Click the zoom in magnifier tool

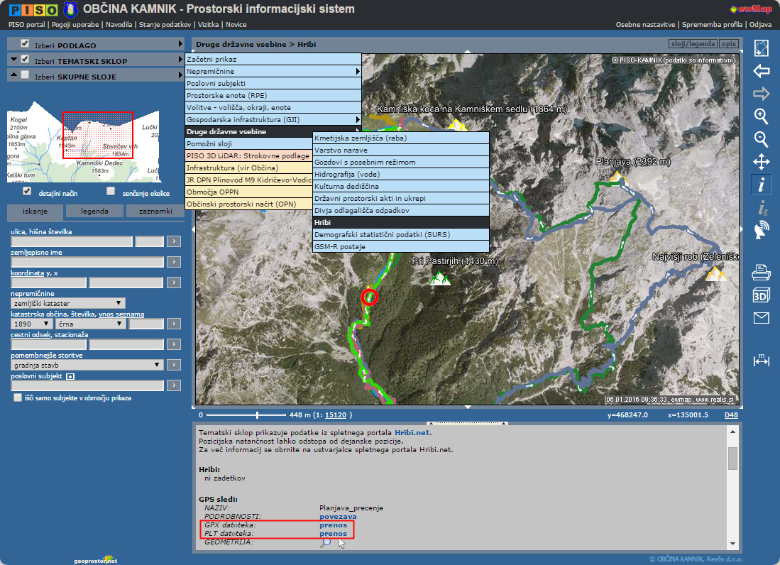761,116
